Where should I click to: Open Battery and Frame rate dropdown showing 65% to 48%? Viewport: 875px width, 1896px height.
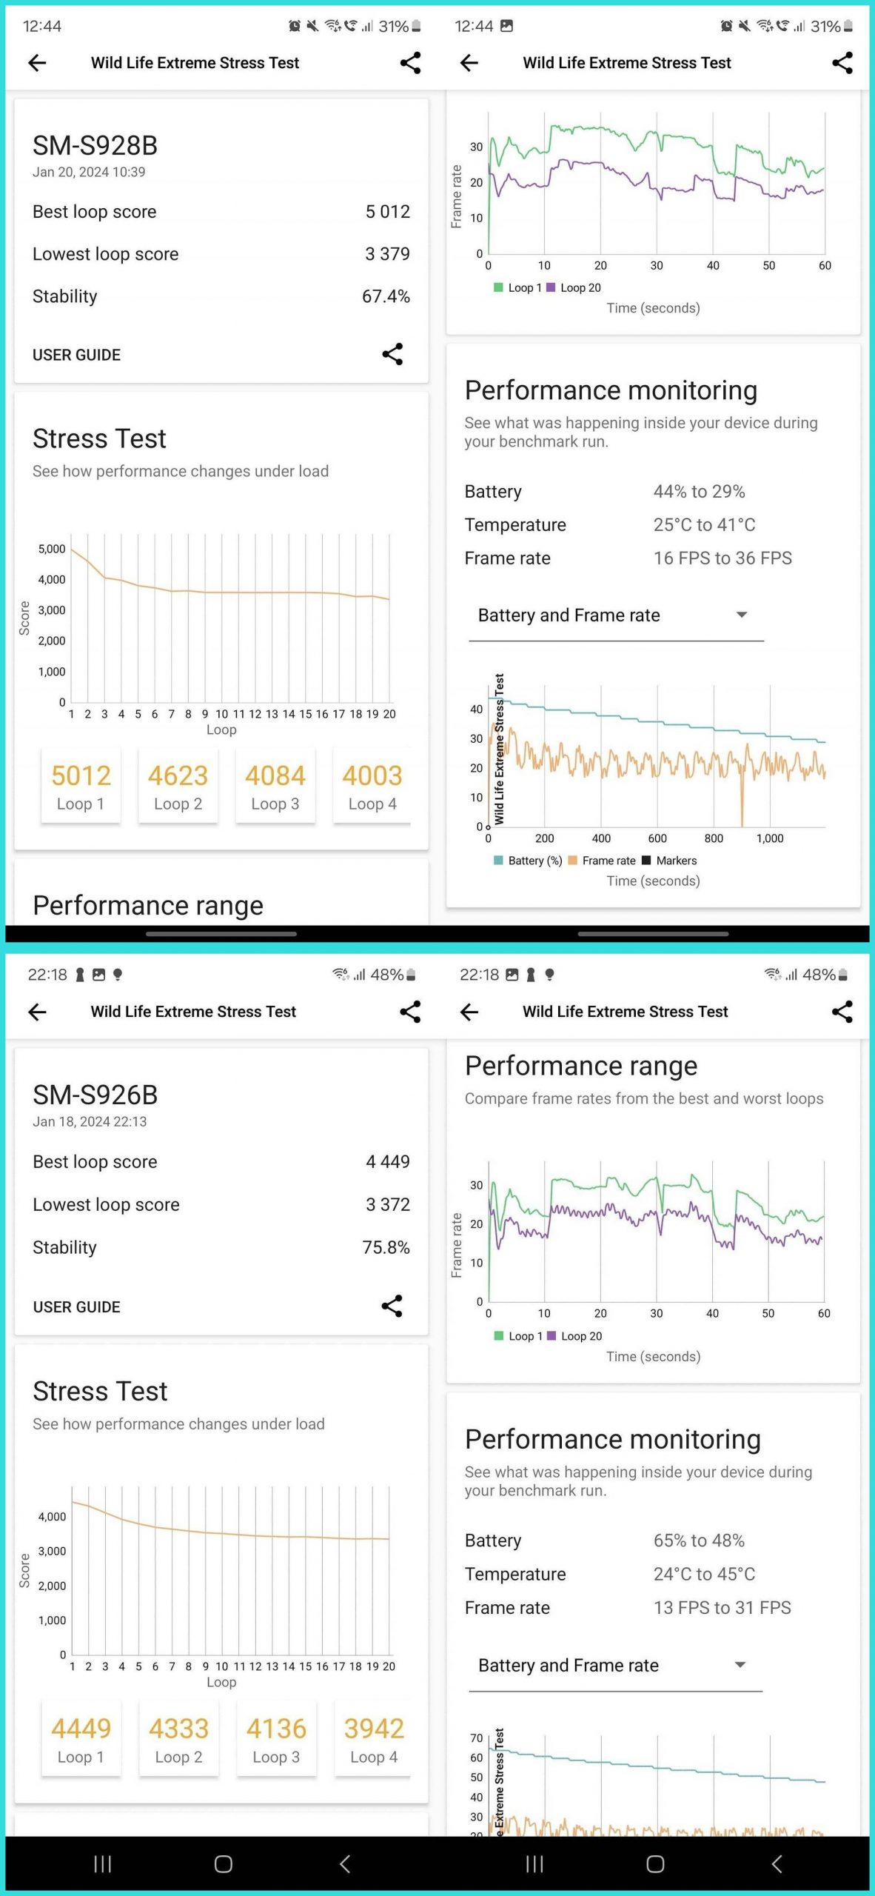coord(616,1666)
